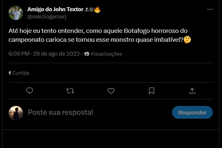Open the tweet author's profile picture
This screenshot has width=222, height=148.
tap(15, 13)
